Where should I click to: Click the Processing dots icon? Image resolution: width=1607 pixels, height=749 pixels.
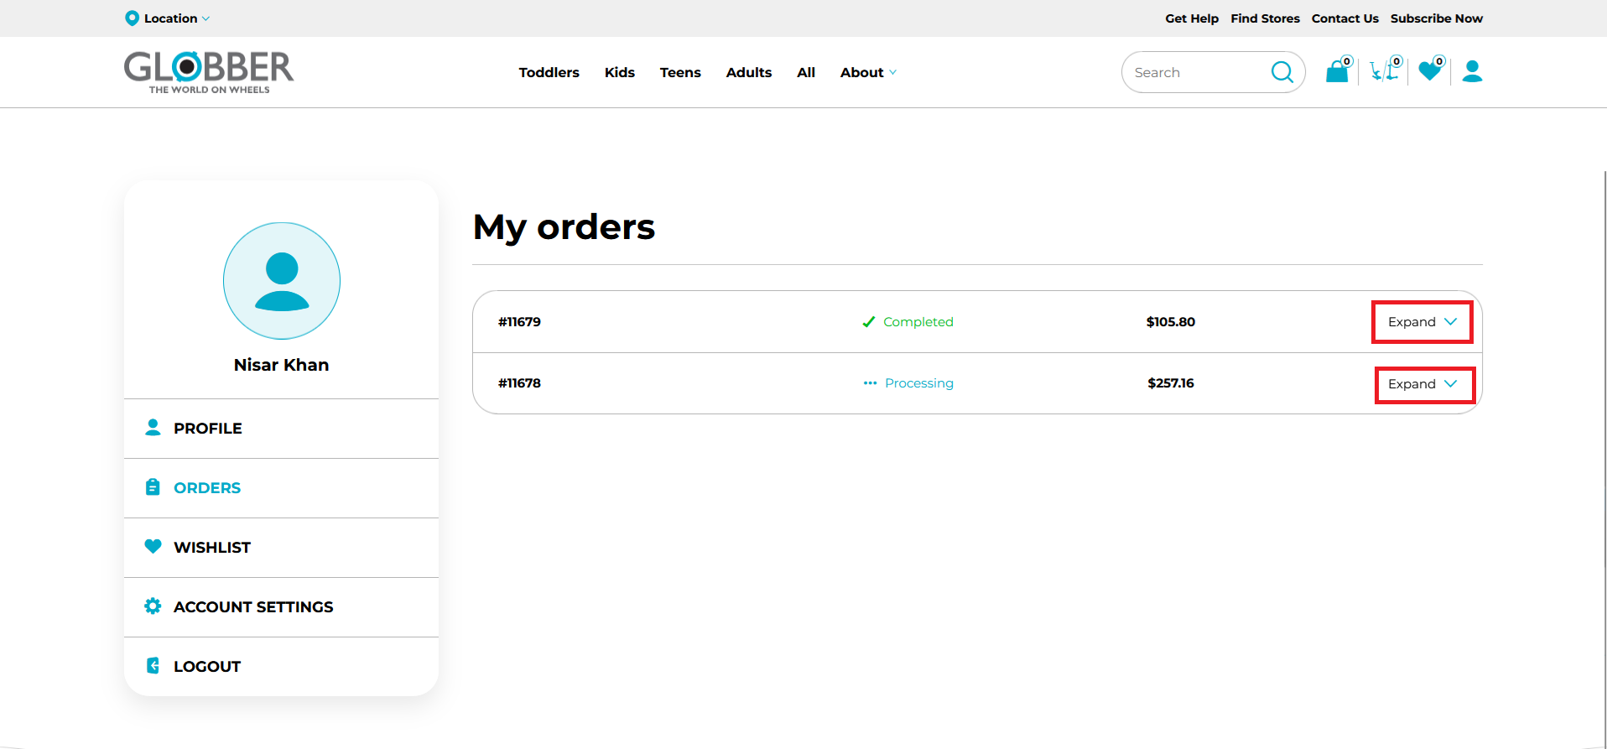pyautogui.click(x=870, y=383)
